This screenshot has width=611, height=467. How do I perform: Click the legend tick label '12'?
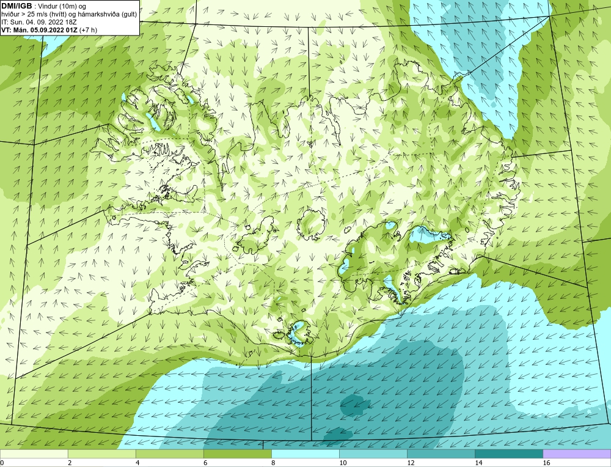click(411, 463)
